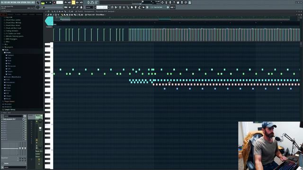Click the tempo field
The image size is (303, 170).
pos(60,2)
